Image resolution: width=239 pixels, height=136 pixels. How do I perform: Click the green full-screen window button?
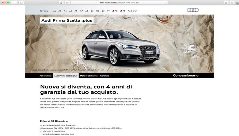[8, 3]
